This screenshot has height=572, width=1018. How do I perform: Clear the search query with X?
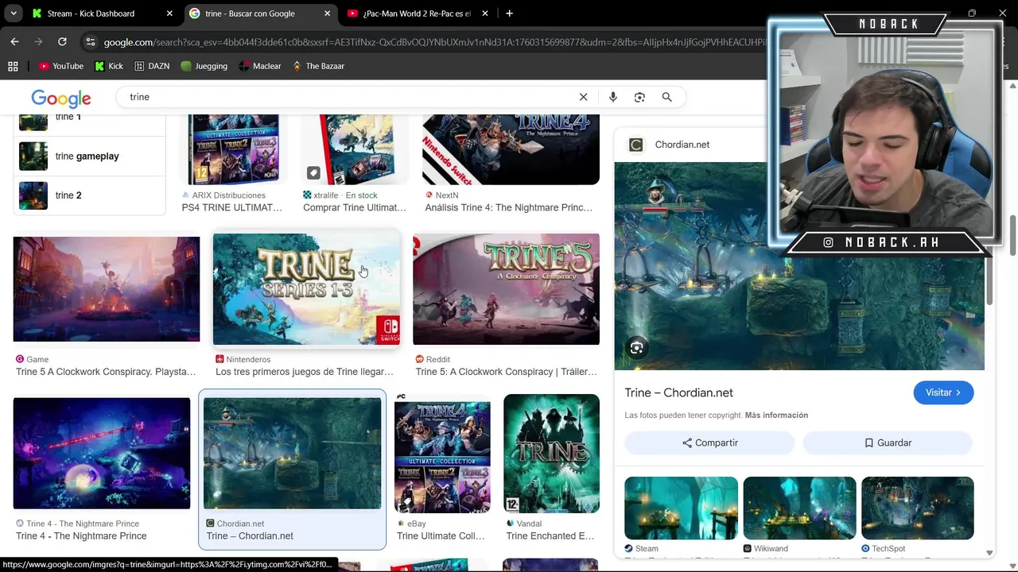click(583, 97)
